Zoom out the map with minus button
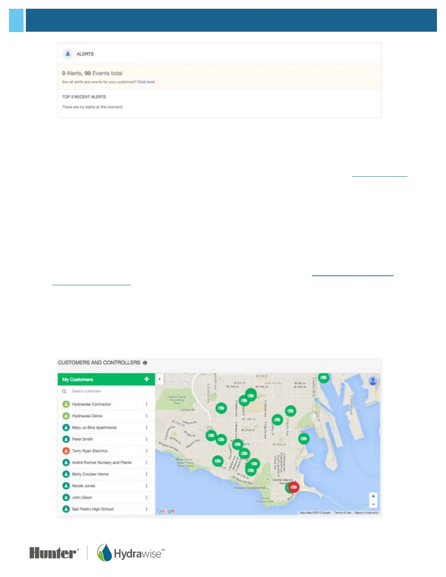 click(373, 504)
